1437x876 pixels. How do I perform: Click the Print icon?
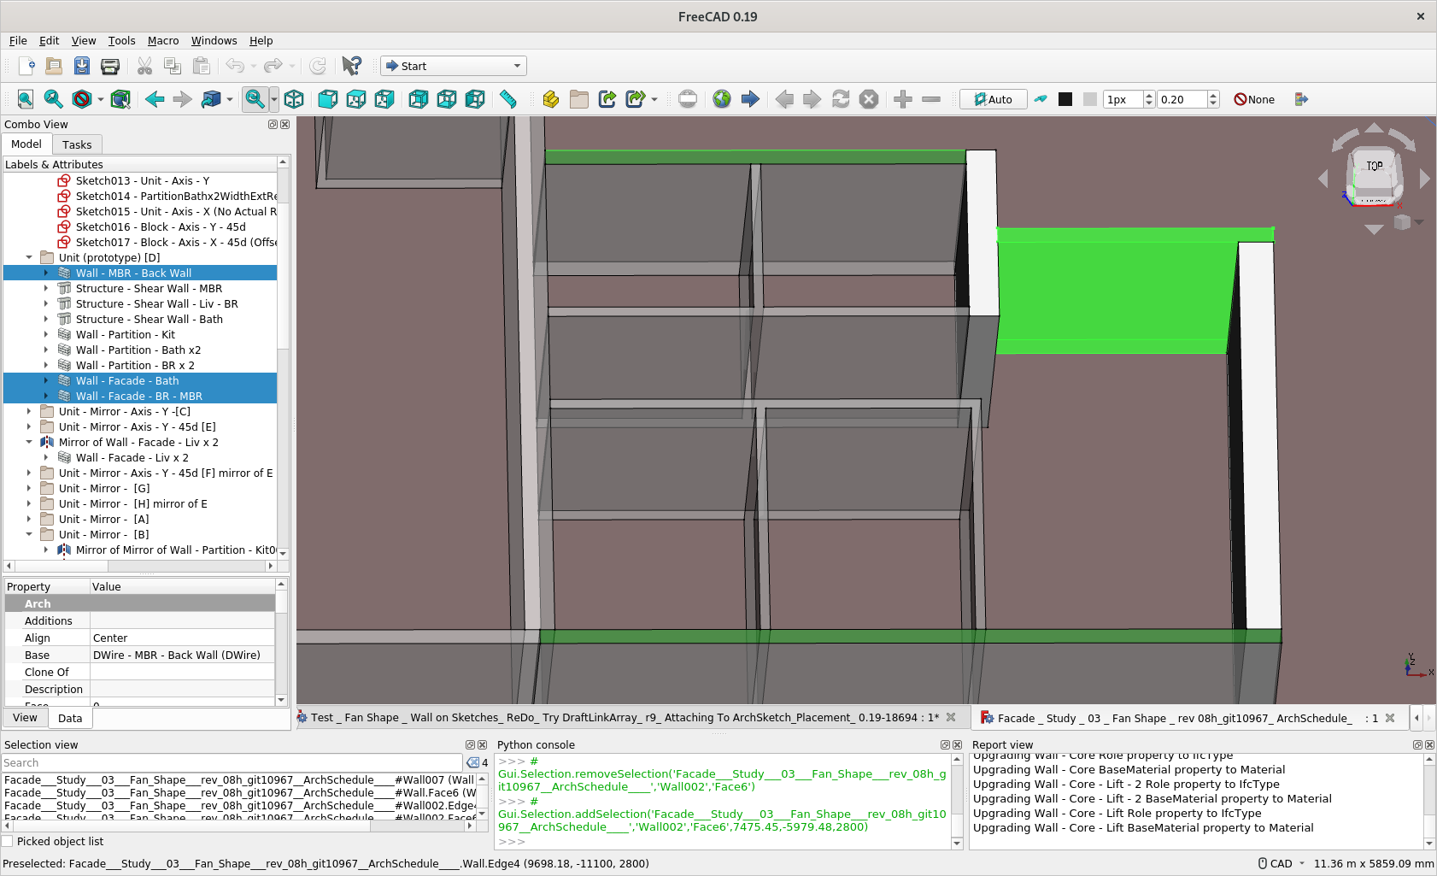tap(110, 66)
